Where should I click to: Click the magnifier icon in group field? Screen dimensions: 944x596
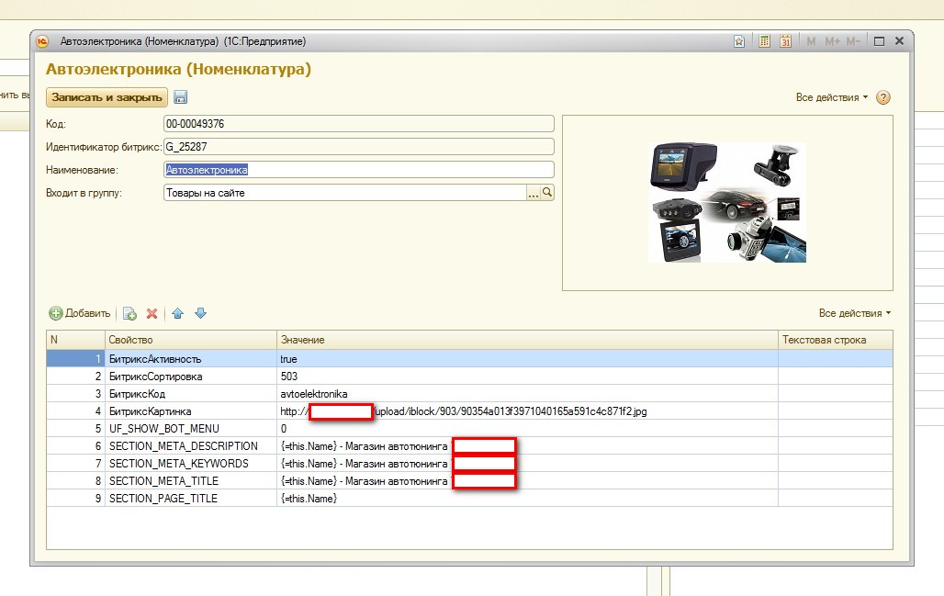click(547, 193)
